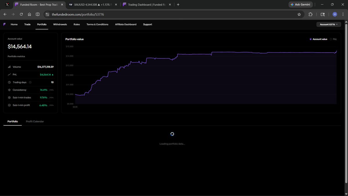Screen dimensions: 348x196
Task: Open the Profit Calendar tab
Action: tap(35, 121)
